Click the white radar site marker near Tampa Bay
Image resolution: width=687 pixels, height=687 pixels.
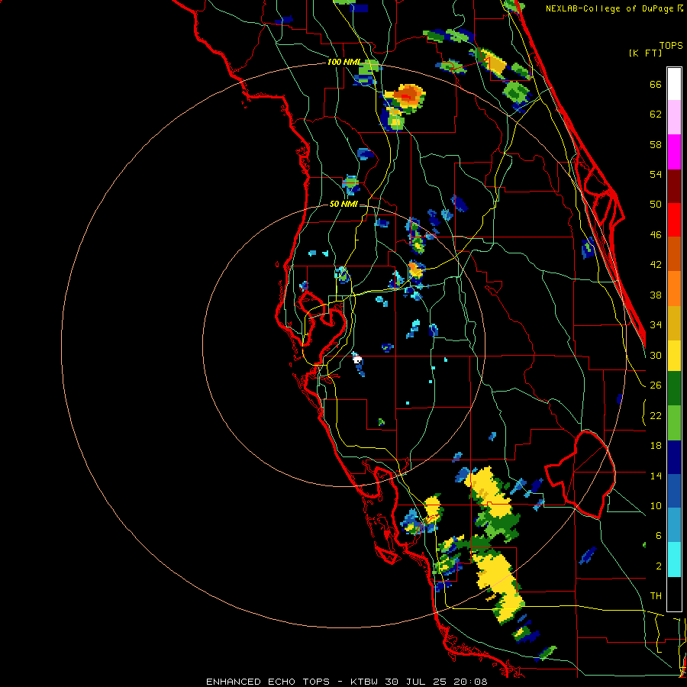click(x=357, y=360)
